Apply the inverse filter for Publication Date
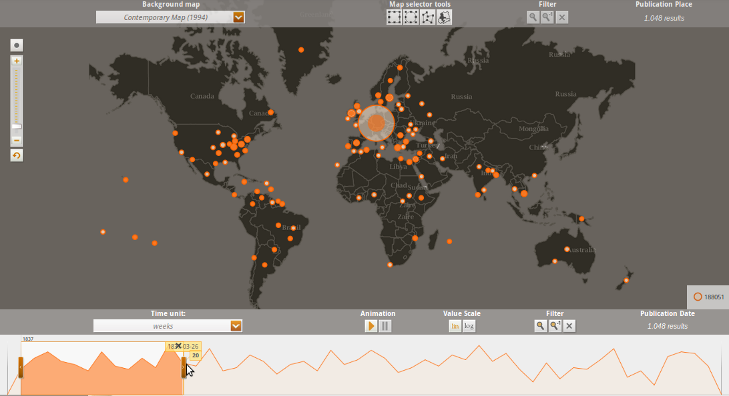 555,326
